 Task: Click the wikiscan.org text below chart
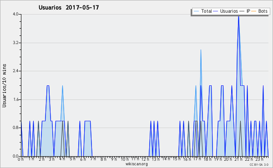[136, 164]
